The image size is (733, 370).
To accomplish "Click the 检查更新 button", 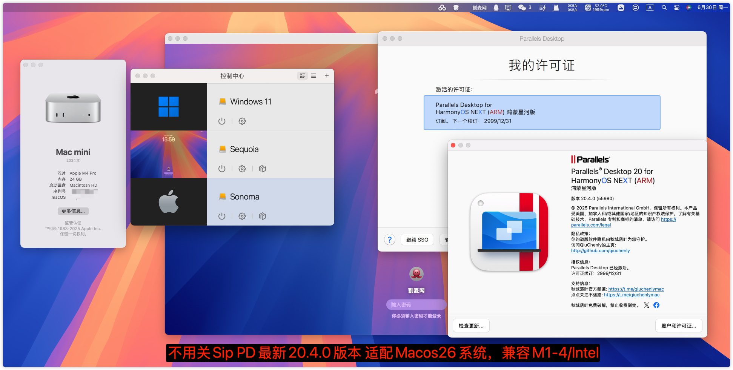I will tap(471, 325).
